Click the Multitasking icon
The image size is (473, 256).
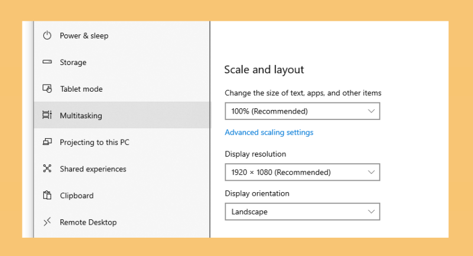(x=47, y=115)
